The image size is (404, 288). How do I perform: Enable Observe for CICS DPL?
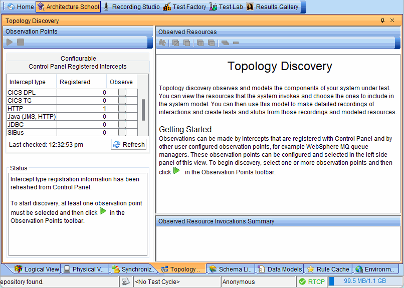pos(122,92)
